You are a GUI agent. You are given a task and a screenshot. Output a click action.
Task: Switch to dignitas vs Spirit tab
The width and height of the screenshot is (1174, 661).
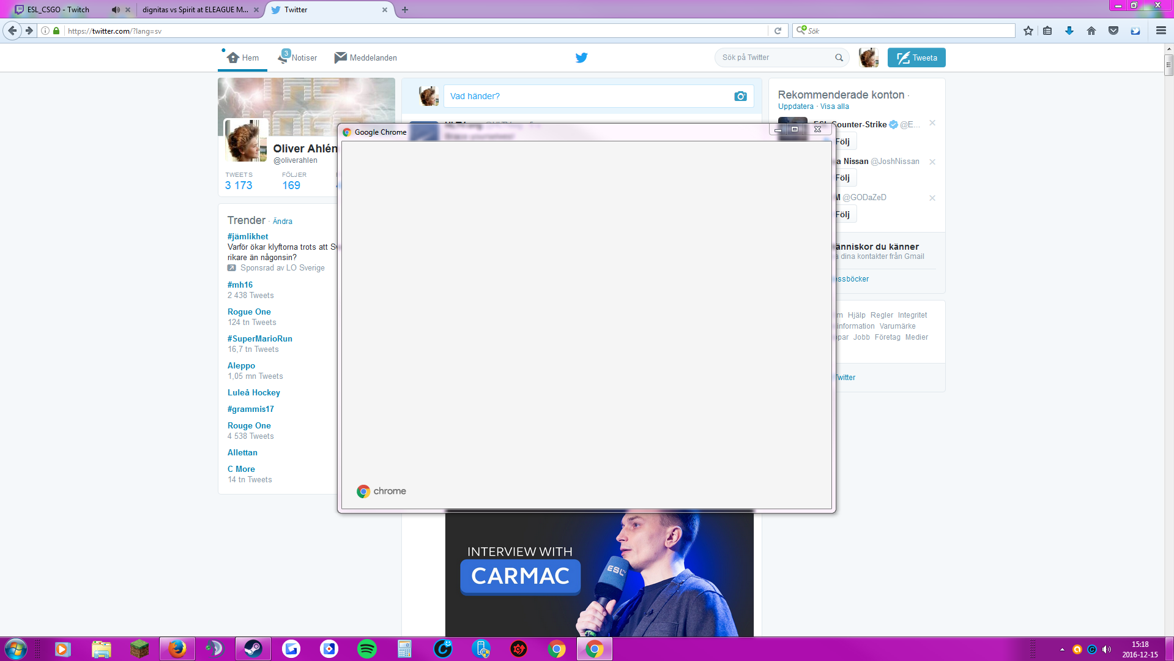tap(196, 10)
